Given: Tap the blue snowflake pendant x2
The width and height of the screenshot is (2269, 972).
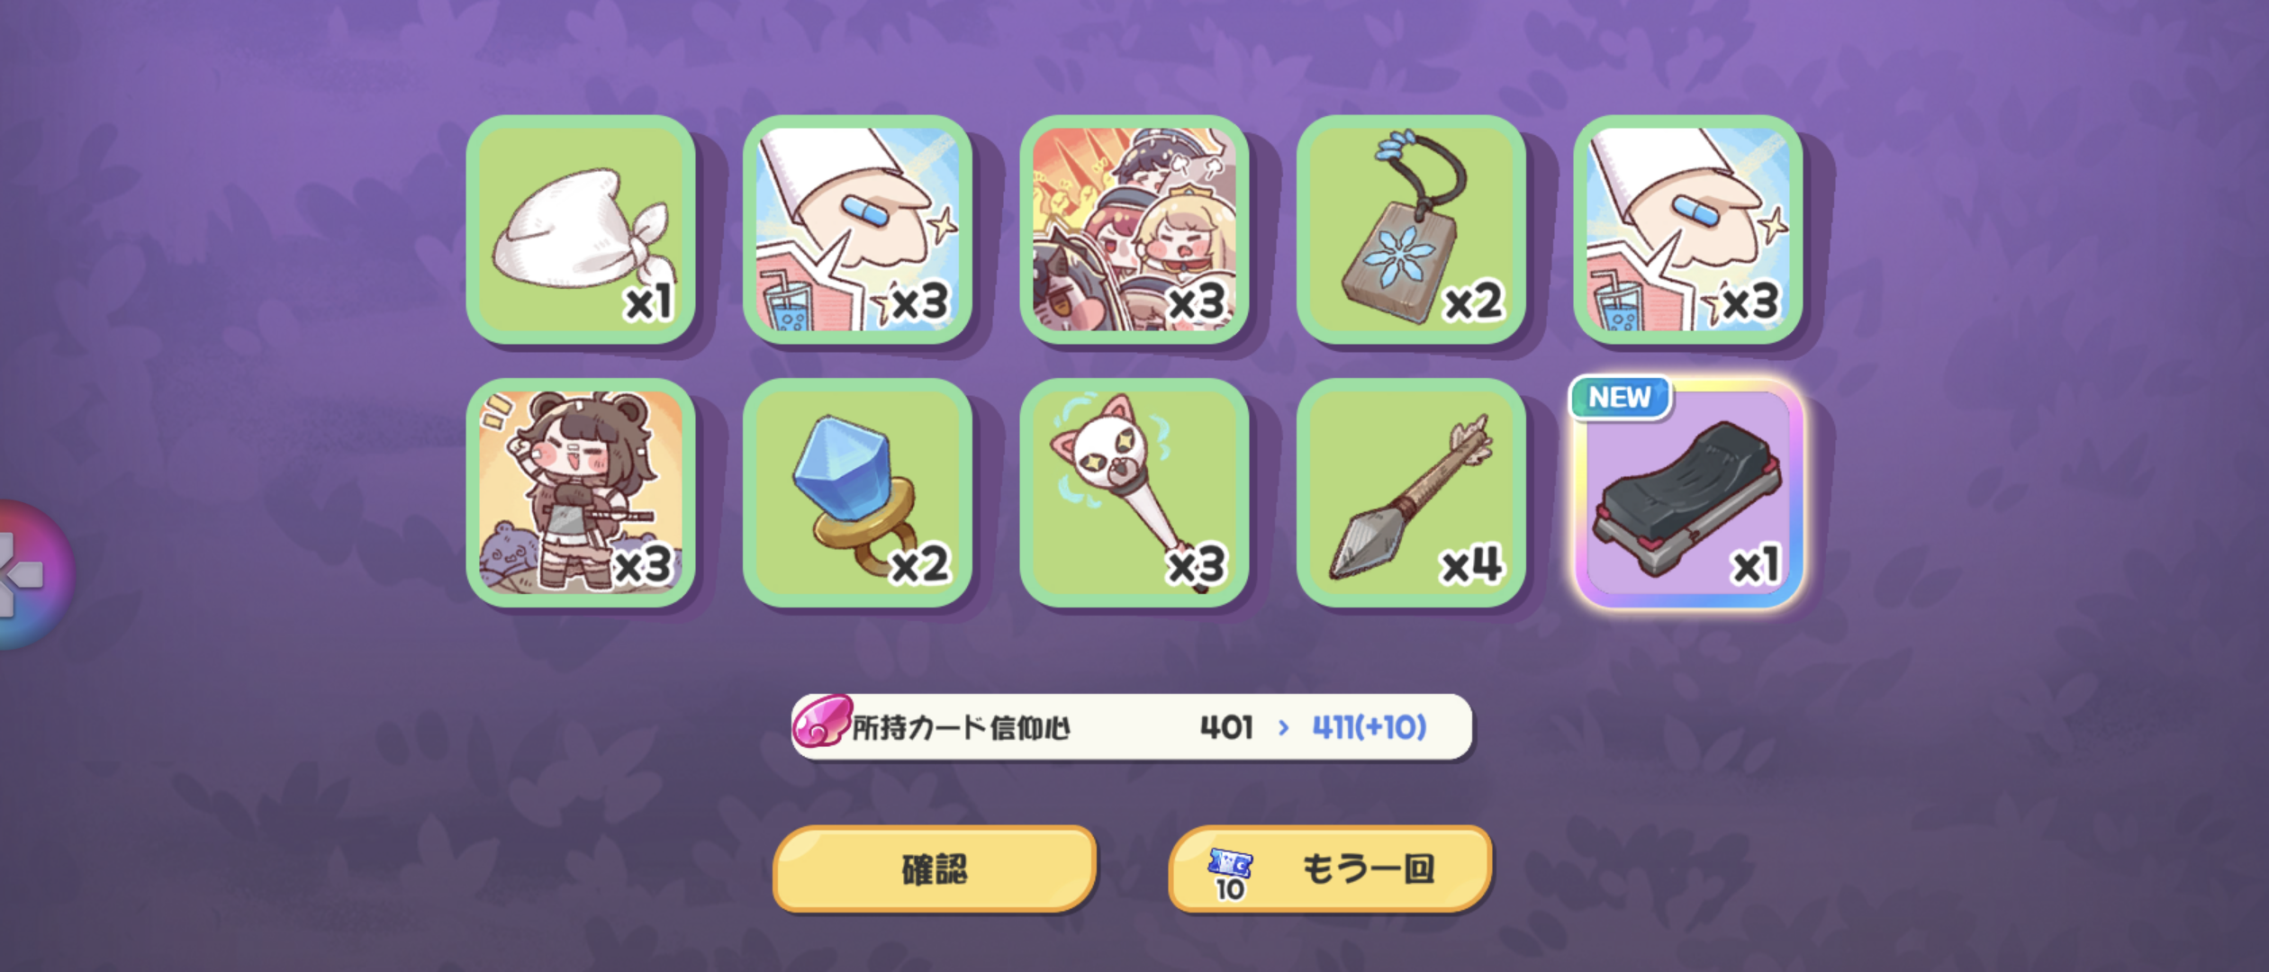Looking at the screenshot, I should click(x=1411, y=229).
